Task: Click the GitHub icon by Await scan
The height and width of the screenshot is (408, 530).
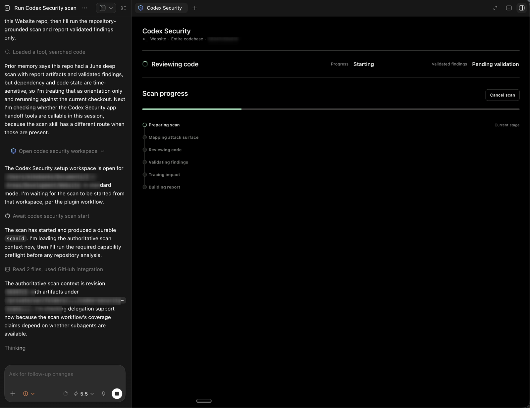Action: tap(7, 216)
